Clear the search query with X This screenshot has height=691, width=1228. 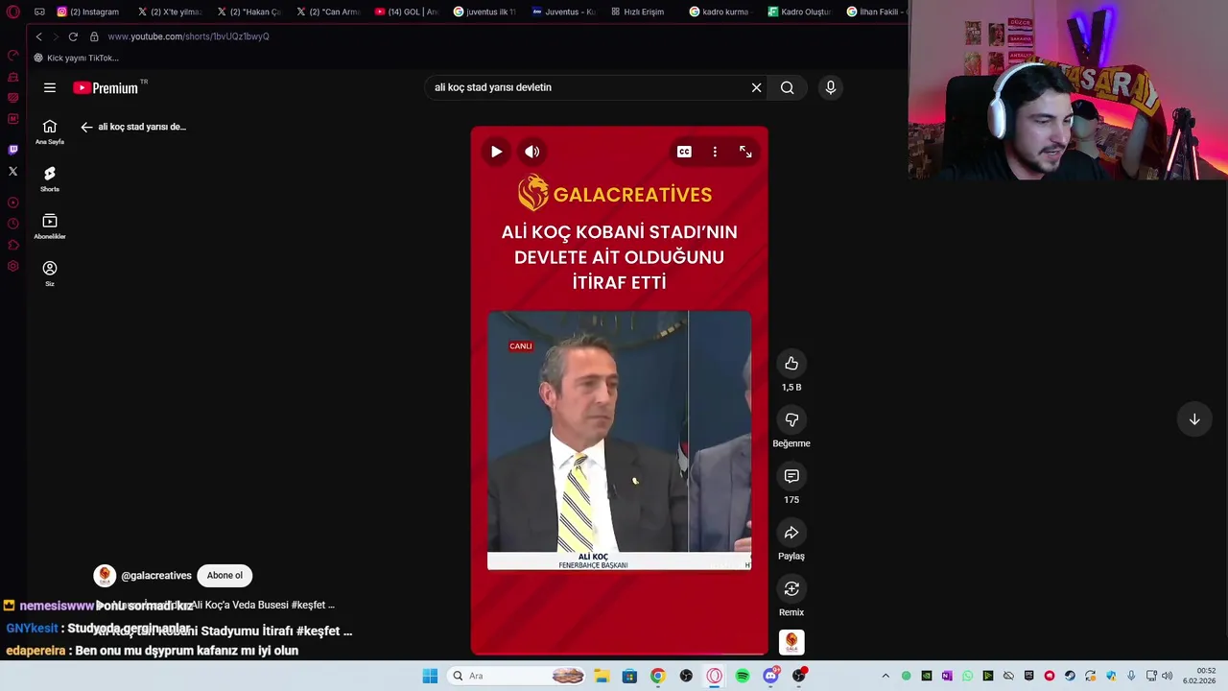click(x=756, y=87)
